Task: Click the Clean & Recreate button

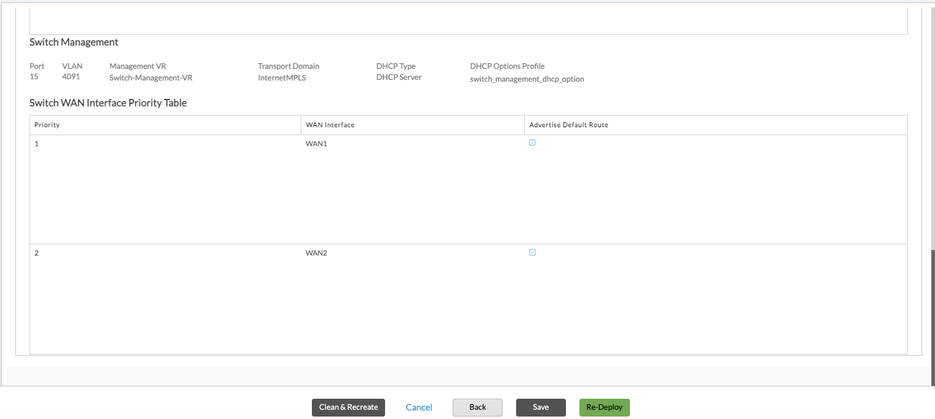Action: coord(348,407)
